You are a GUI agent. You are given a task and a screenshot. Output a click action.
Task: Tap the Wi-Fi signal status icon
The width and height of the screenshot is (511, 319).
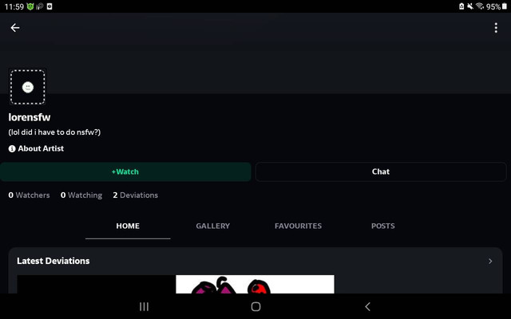(480, 6)
